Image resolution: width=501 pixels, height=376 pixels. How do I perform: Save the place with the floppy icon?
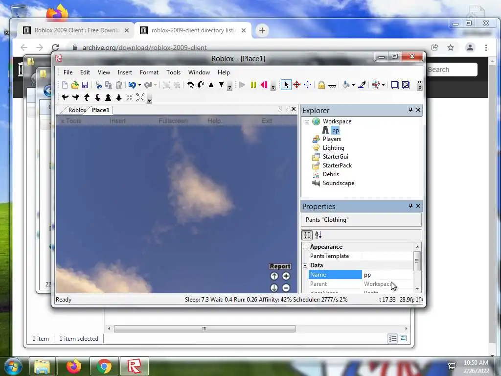pyautogui.click(x=85, y=85)
